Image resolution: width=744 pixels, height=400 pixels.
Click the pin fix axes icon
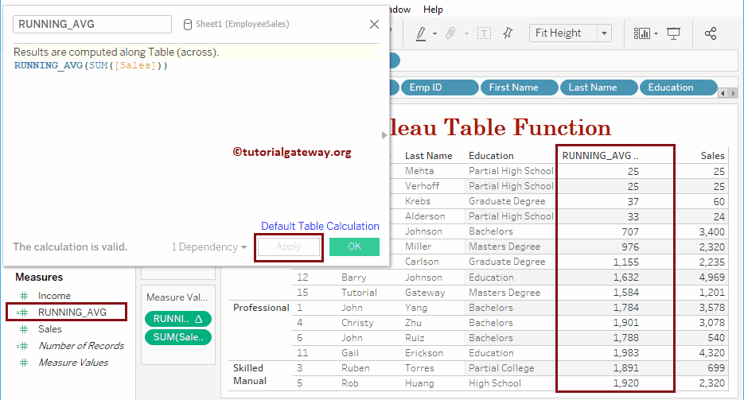508,33
